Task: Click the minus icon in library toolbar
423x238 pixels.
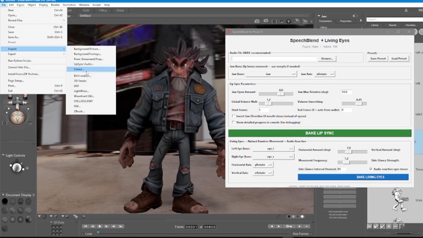Action: point(395,226)
